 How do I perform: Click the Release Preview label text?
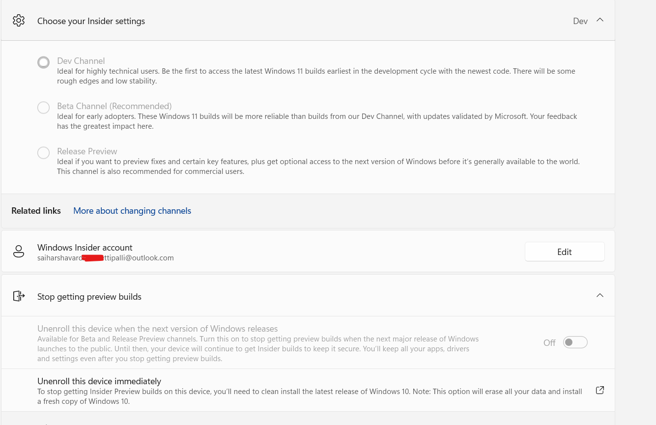pos(87,151)
